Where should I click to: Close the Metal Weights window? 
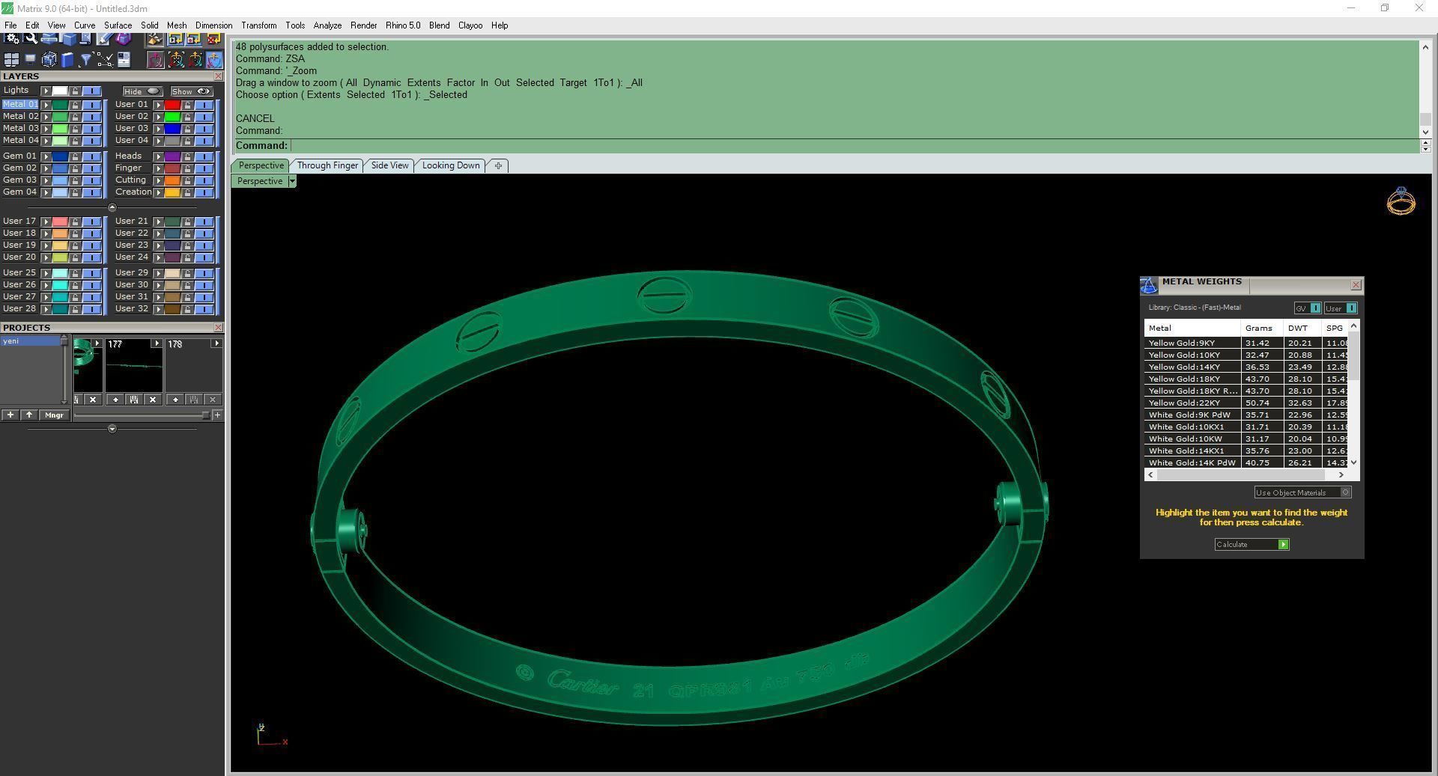point(1356,285)
